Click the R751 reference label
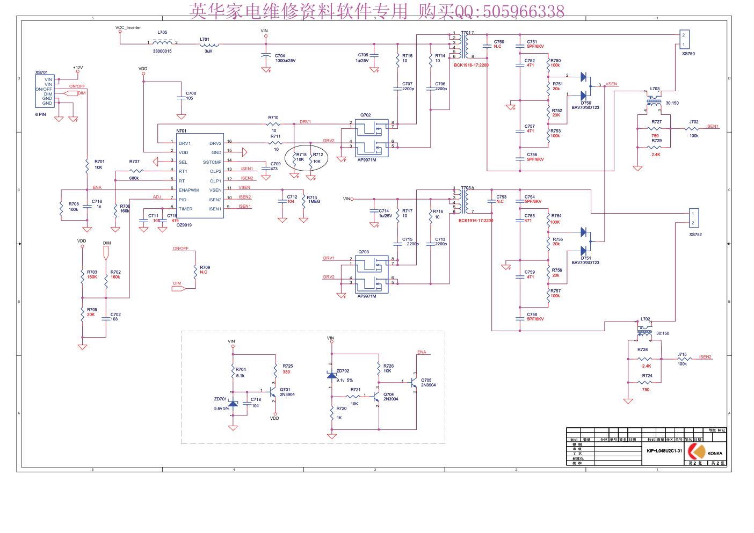This screenshot has height=533, width=754. tap(558, 84)
